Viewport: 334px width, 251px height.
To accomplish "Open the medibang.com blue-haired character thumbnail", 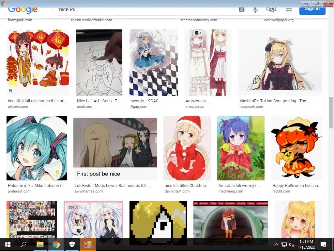I will [x=241, y=148].
